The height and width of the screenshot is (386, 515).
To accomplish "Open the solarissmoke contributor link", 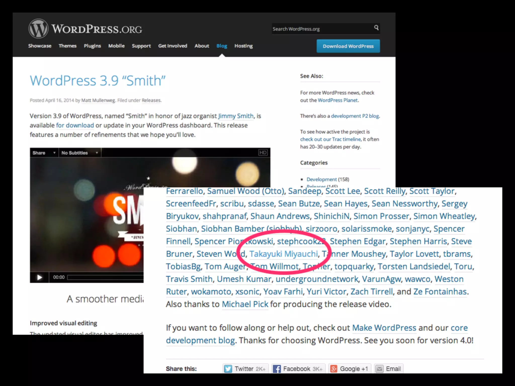I will coord(367,229).
